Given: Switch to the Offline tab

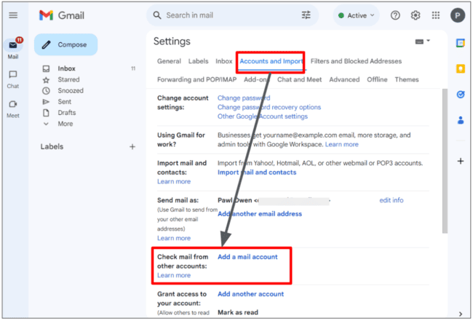Looking at the screenshot, I should tap(377, 79).
